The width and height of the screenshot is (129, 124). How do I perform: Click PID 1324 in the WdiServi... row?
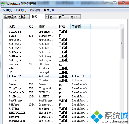(31, 105)
